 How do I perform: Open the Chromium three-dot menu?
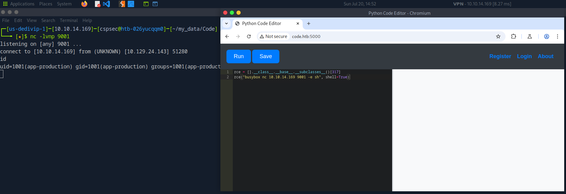[558, 36]
